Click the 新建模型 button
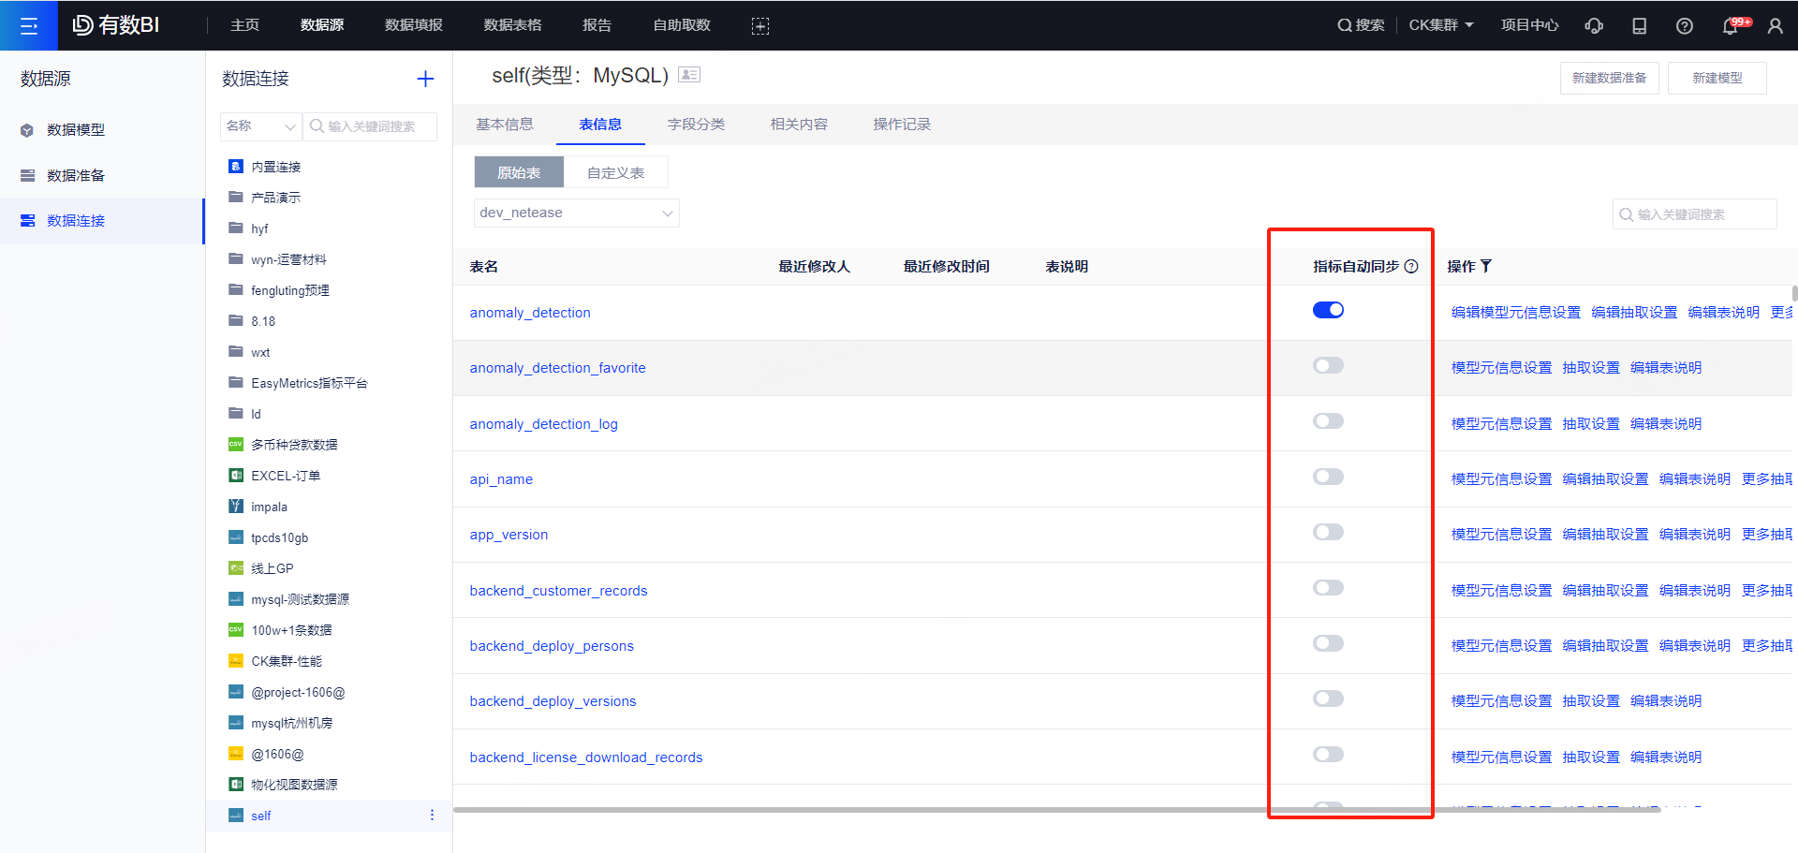This screenshot has height=853, width=1798. click(1717, 79)
